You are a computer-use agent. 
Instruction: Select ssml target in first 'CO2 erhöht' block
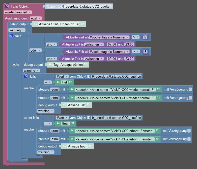[x=55, y=131]
